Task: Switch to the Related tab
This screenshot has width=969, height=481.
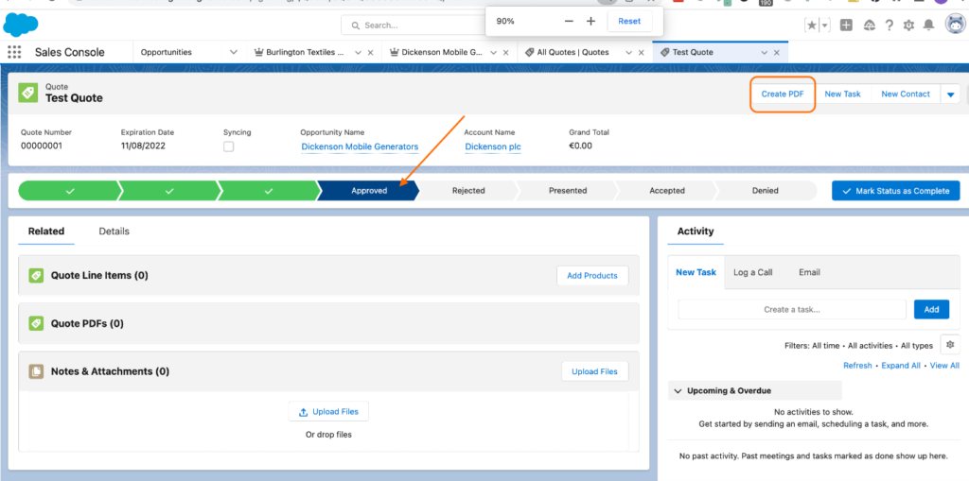Action: tap(46, 231)
